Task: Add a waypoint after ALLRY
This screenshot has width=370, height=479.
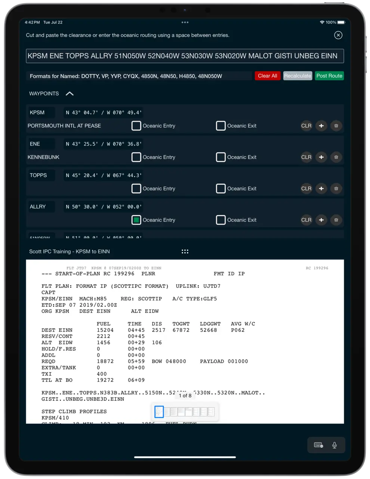Action: click(x=321, y=220)
